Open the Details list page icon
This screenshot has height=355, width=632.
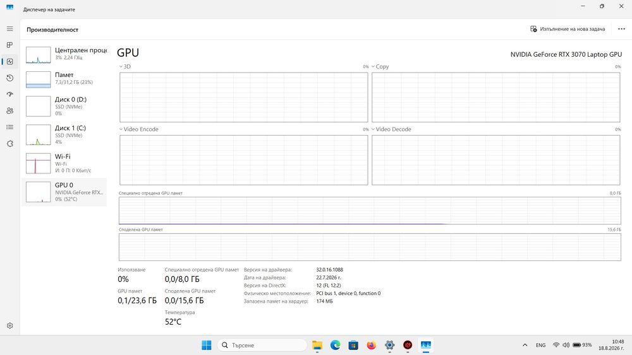coord(9,127)
